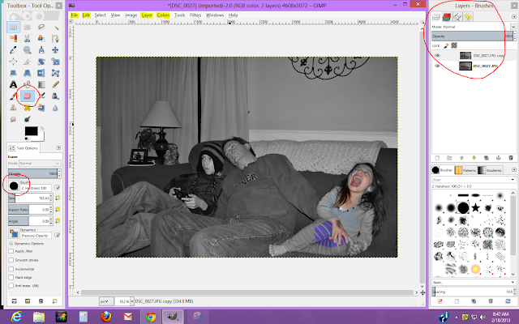Image resolution: width=519 pixels, height=324 pixels.
Task: Open the Colors menu
Action: (x=163, y=15)
